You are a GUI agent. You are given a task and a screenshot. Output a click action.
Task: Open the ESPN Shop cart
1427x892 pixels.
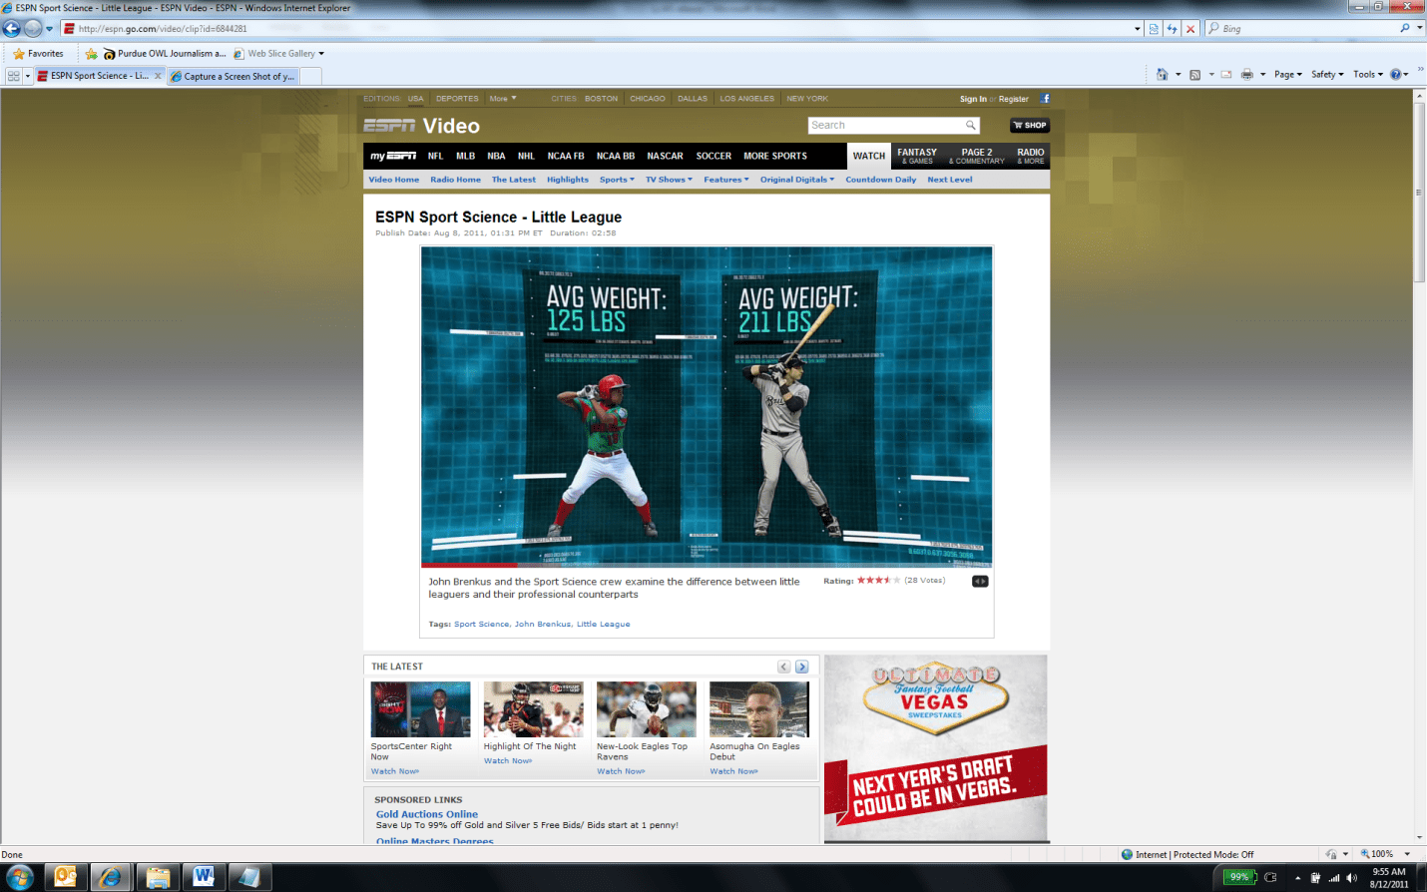coord(1028,125)
